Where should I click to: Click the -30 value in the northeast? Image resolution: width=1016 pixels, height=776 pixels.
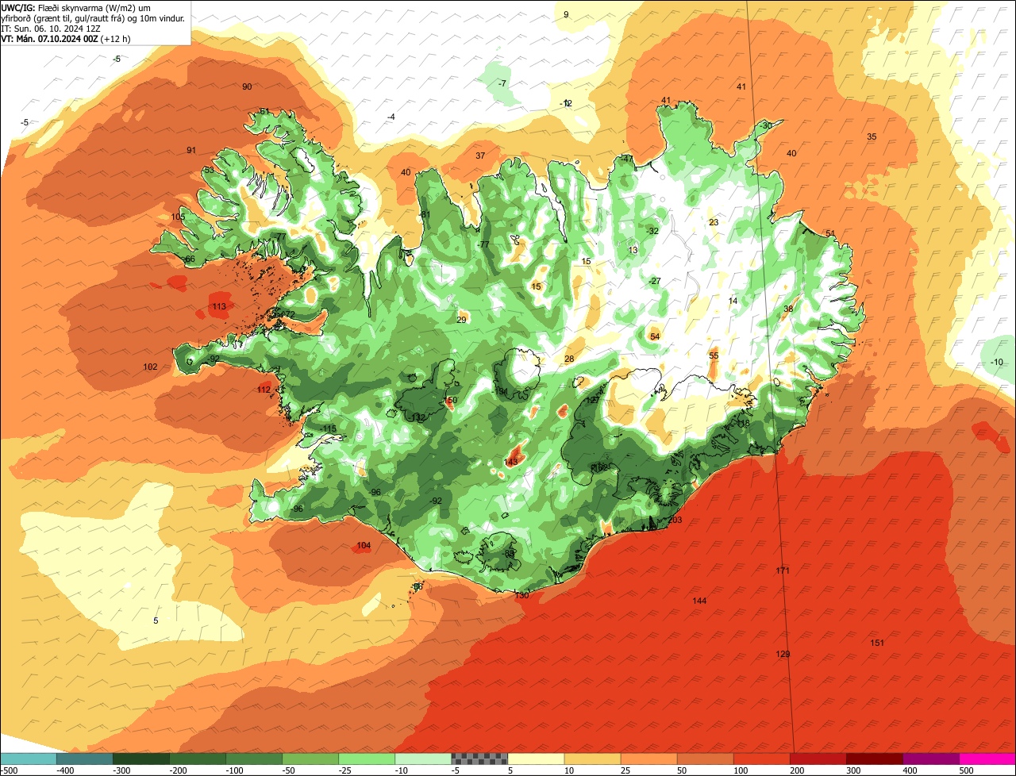coord(765,125)
